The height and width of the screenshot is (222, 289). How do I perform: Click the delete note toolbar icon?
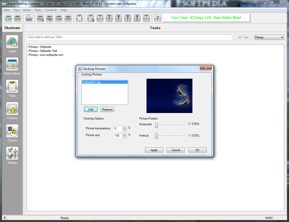click(x=68, y=18)
